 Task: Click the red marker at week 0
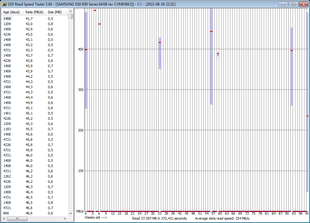point(86,49)
